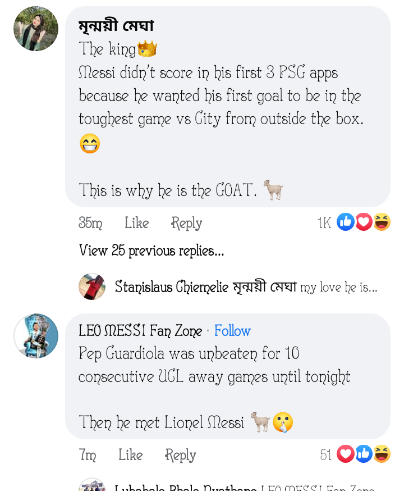Click the thumbs-up reaction icon on Fan Zone comment
The height and width of the screenshot is (491, 404).
364,454
